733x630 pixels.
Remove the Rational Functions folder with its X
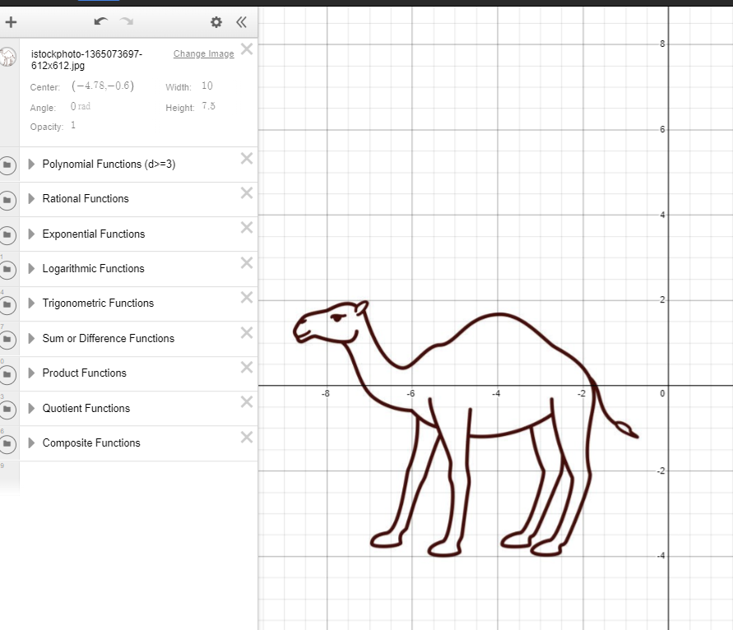tap(246, 193)
